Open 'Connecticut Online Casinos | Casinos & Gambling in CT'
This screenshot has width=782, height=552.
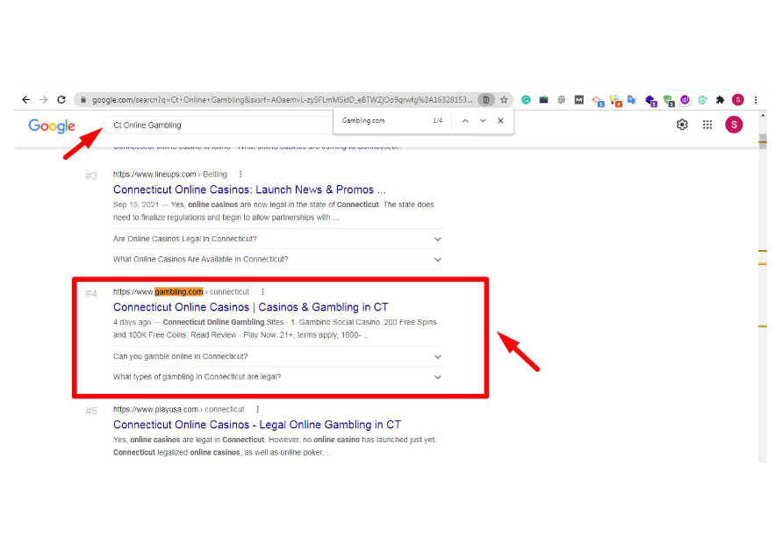click(250, 307)
